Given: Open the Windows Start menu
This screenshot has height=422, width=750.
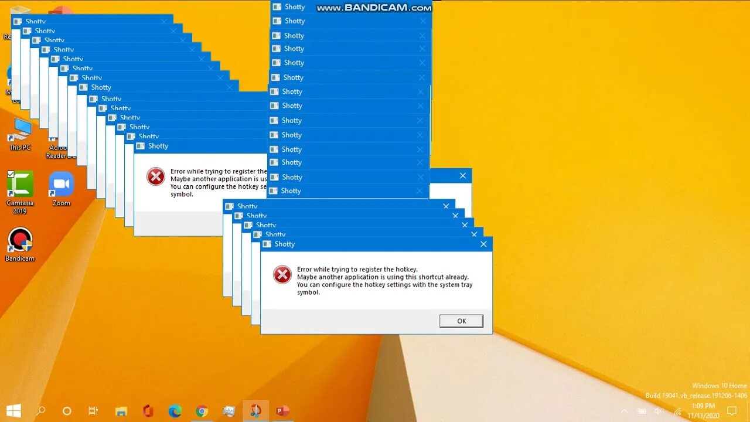Looking at the screenshot, I should click(x=13, y=411).
